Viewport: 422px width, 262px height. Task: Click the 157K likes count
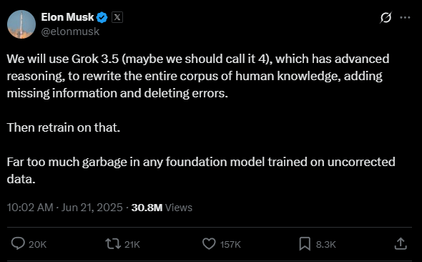[x=230, y=245]
